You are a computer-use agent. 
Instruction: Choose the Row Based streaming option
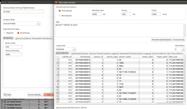pos(60,16)
